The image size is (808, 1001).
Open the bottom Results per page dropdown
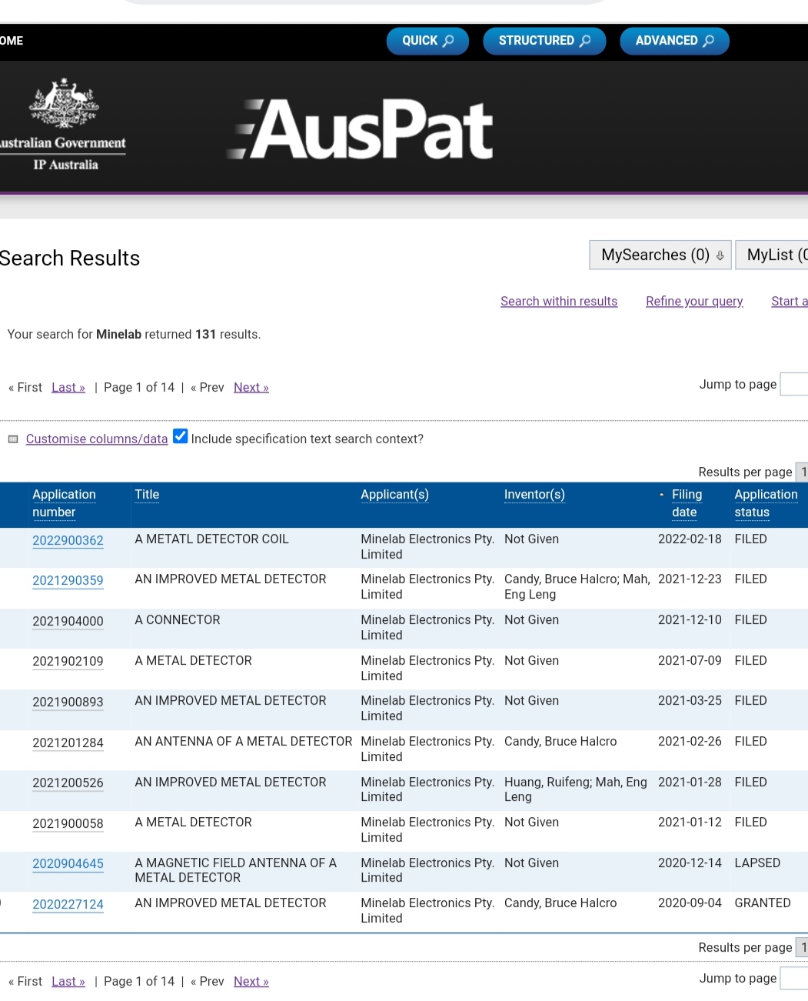coord(801,947)
